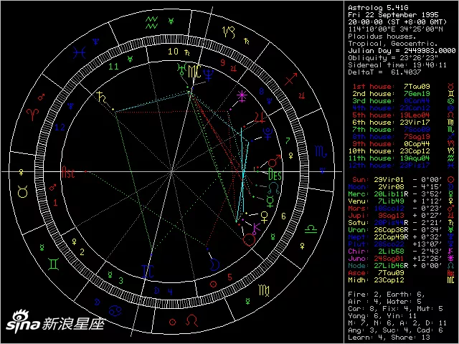The width and height of the screenshot is (459, 344).
Task: Click the large yellow Venus glyph inside the chart
Action: 265,217
